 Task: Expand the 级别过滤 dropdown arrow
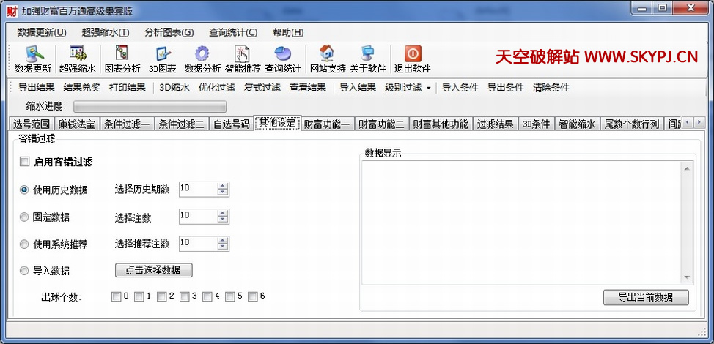[x=427, y=88]
